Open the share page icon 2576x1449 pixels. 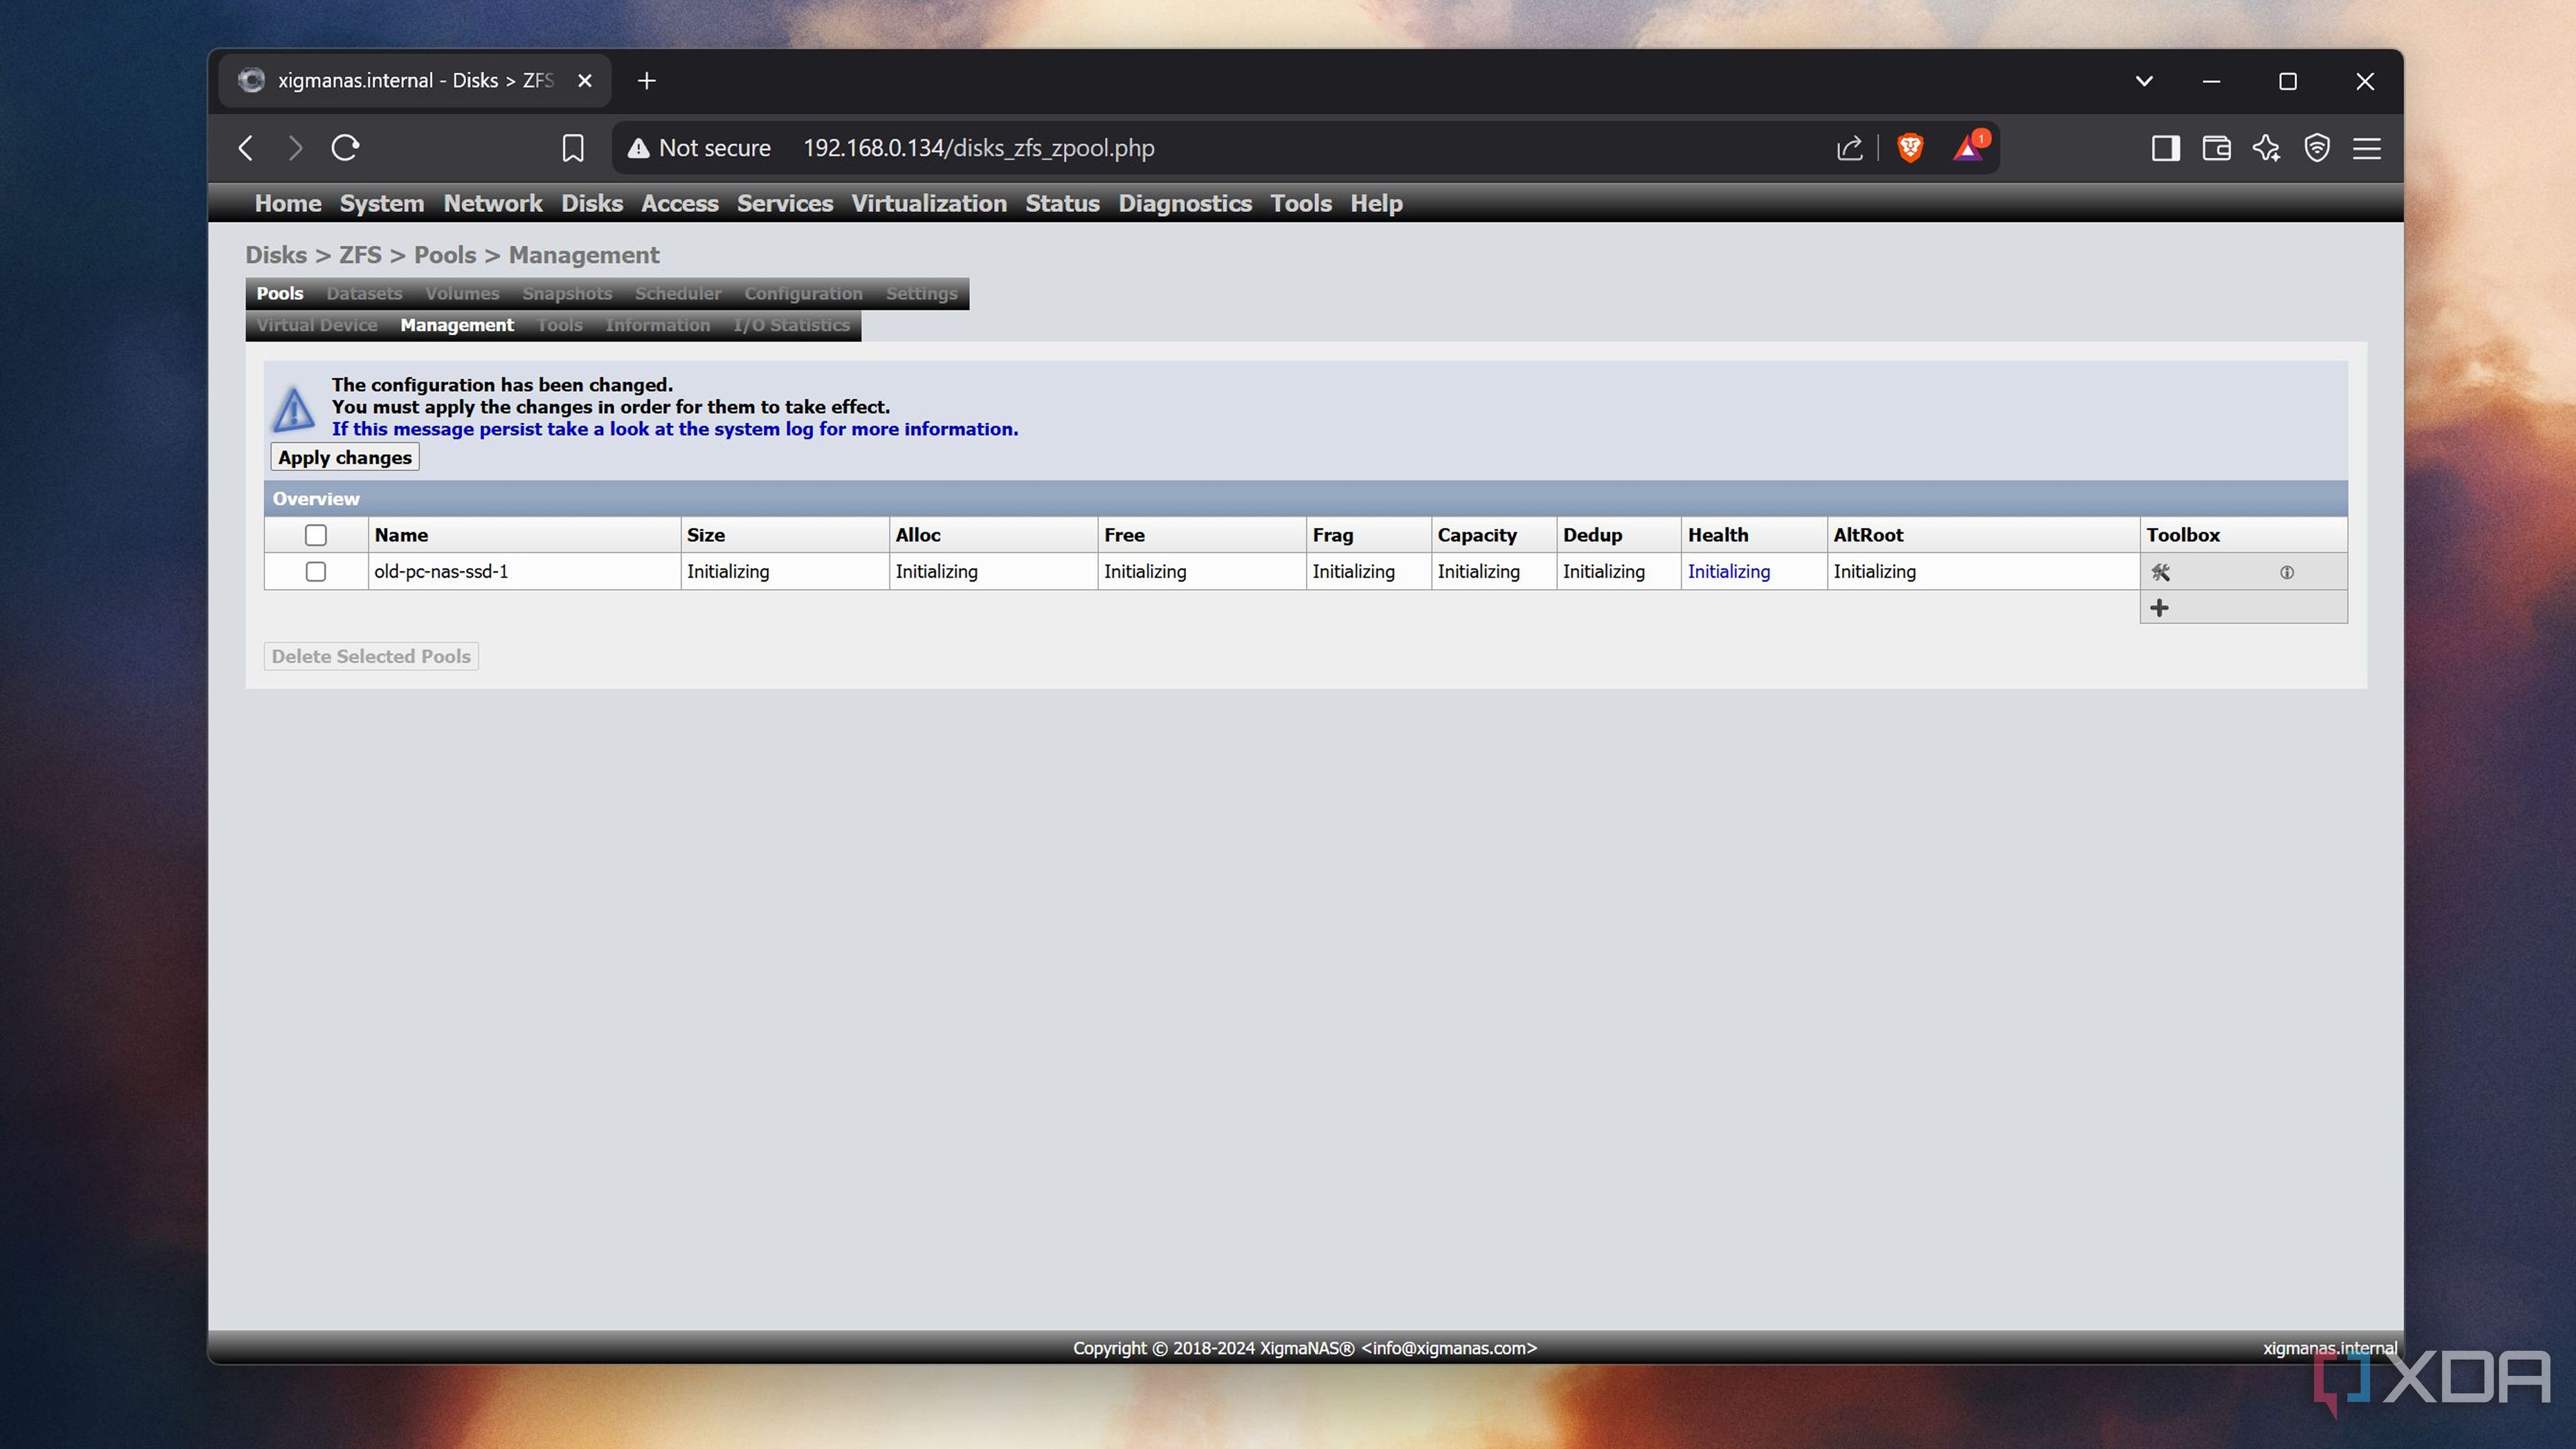1849,148
